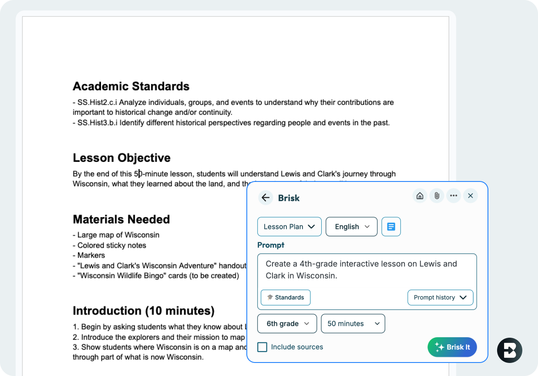Click the 'Prompt' label in Brisk
The image size is (538, 376).
pyautogui.click(x=271, y=245)
